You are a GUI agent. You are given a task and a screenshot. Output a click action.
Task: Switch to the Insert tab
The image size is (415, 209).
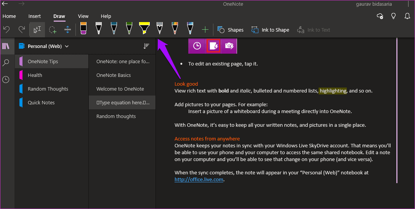tap(35, 16)
